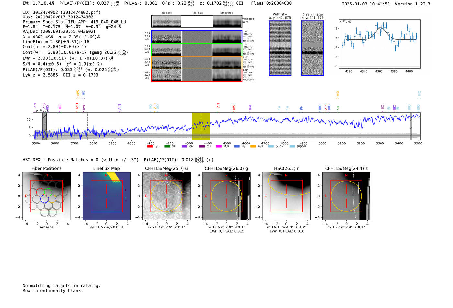Click the Gaussian emission line fit plot
Image resolution: width=453 pixels, height=308 pixels.
(379, 44)
